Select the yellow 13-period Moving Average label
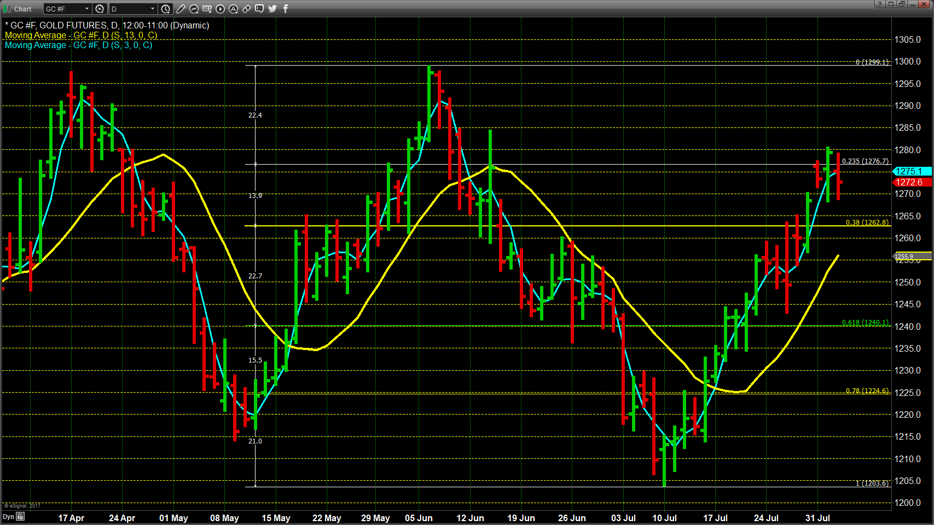Screen dimensions: 934x525 [x=81, y=35]
